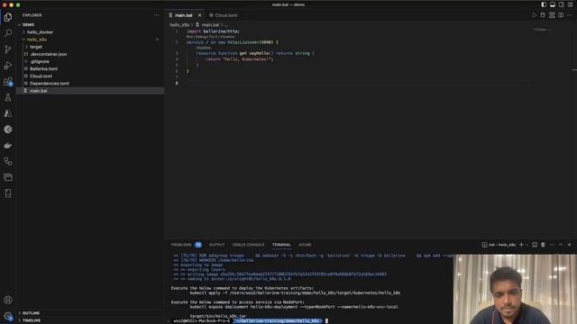Click the Visualize code lens above resource function

(x=203, y=48)
